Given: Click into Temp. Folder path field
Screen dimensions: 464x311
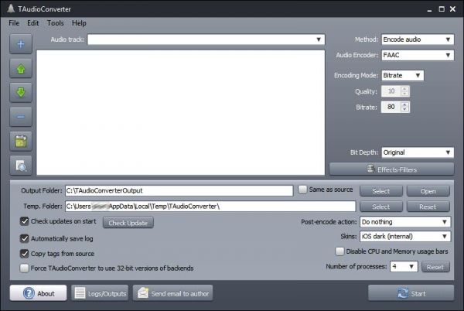Looking at the screenshot, I should pyautogui.click(x=210, y=207).
